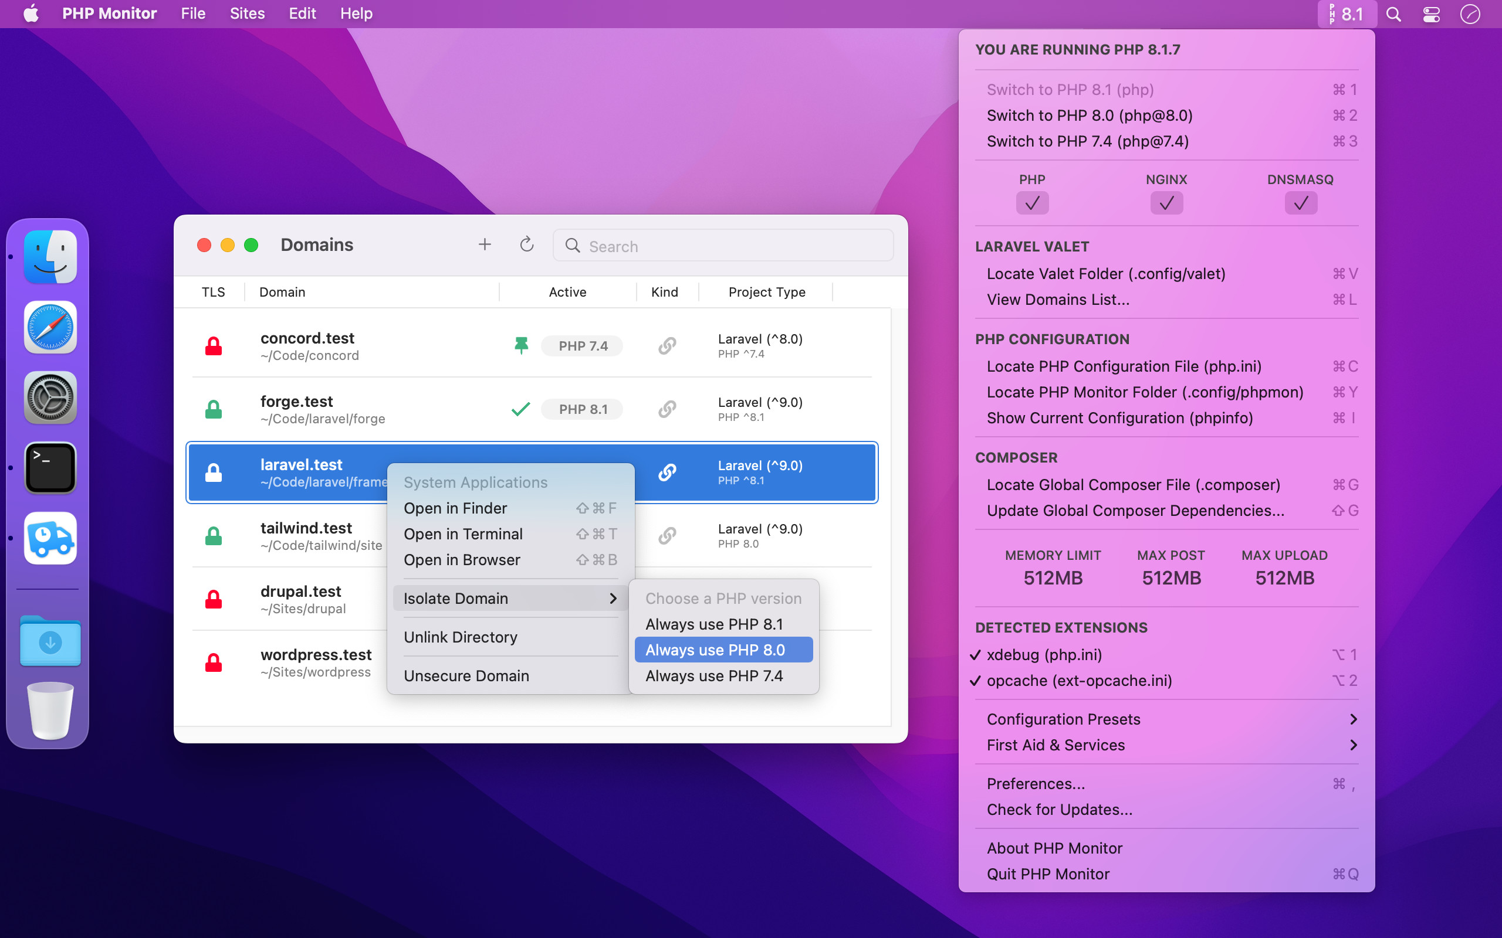1502x938 pixels.
Task: Toggle the NGINX service checkbox
Action: tap(1166, 203)
